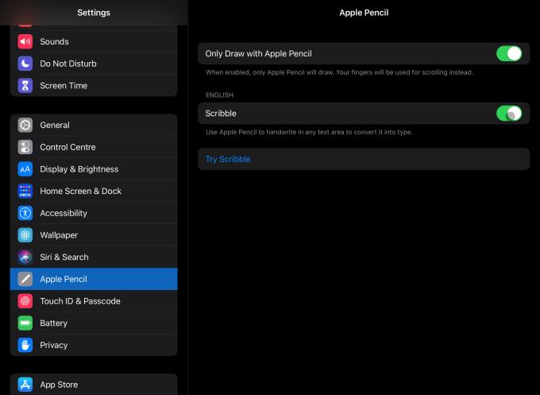The image size is (540, 395).
Task: Tap the General gear icon
Action: coord(25,125)
